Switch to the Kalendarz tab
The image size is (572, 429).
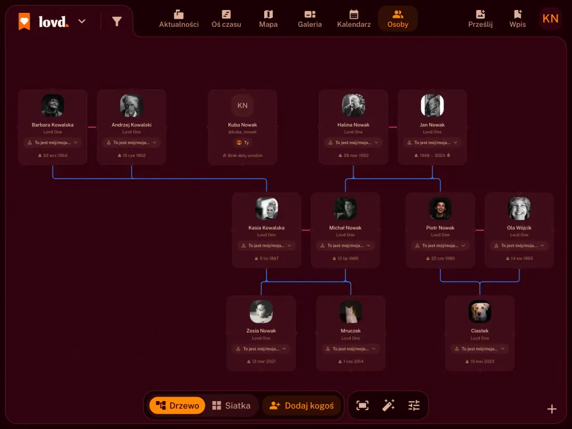[354, 19]
